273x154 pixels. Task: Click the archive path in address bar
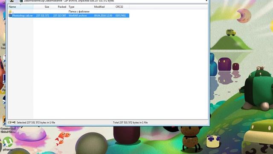pyautogui.click(x=69, y=1)
